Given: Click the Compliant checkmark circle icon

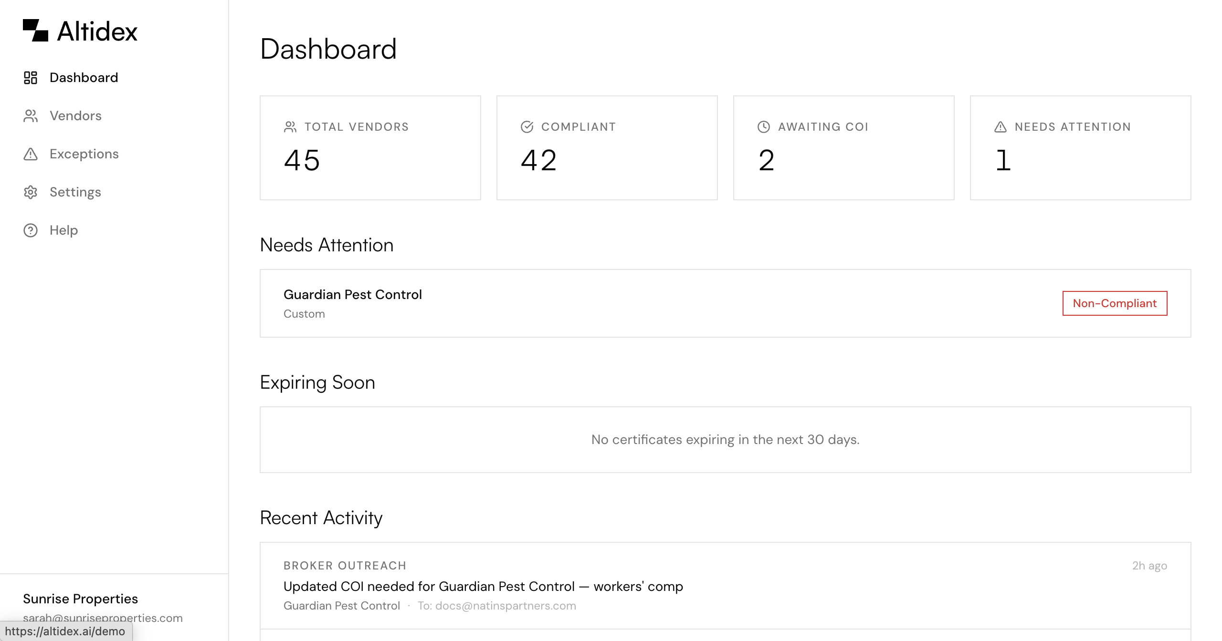Looking at the screenshot, I should pyautogui.click(x=527, y=127).
